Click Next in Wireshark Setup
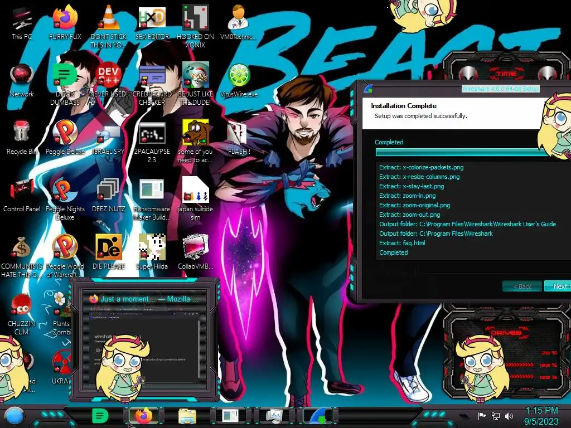The image size is (571, 428). tap(558, 286)
